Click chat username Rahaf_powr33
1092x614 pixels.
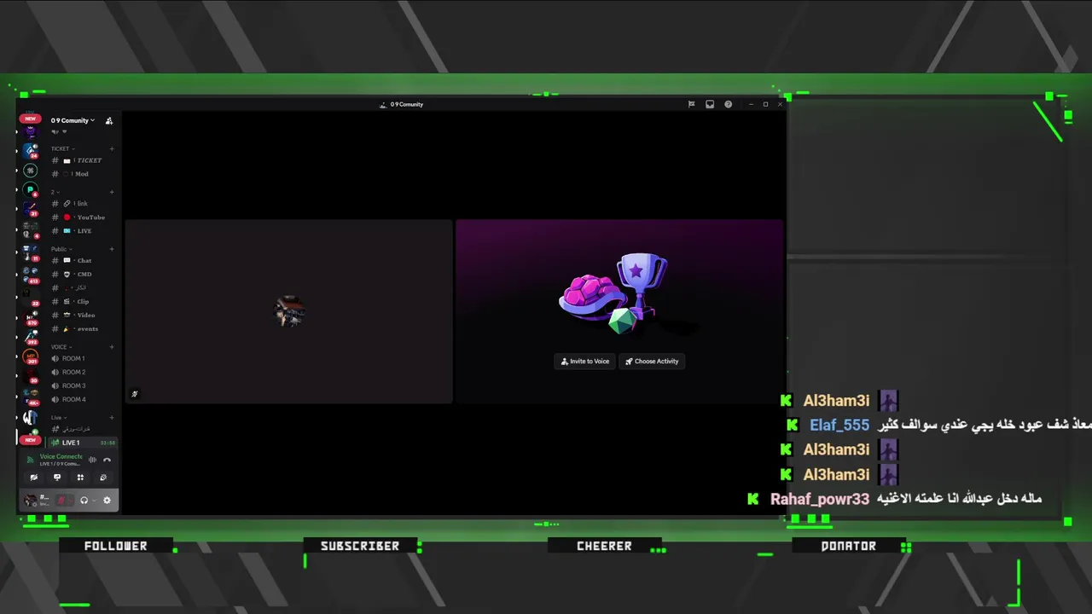click(820, 499)
